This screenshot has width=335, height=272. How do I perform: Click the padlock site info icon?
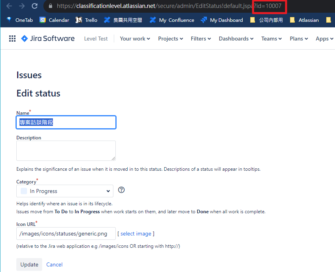[51, 6]
